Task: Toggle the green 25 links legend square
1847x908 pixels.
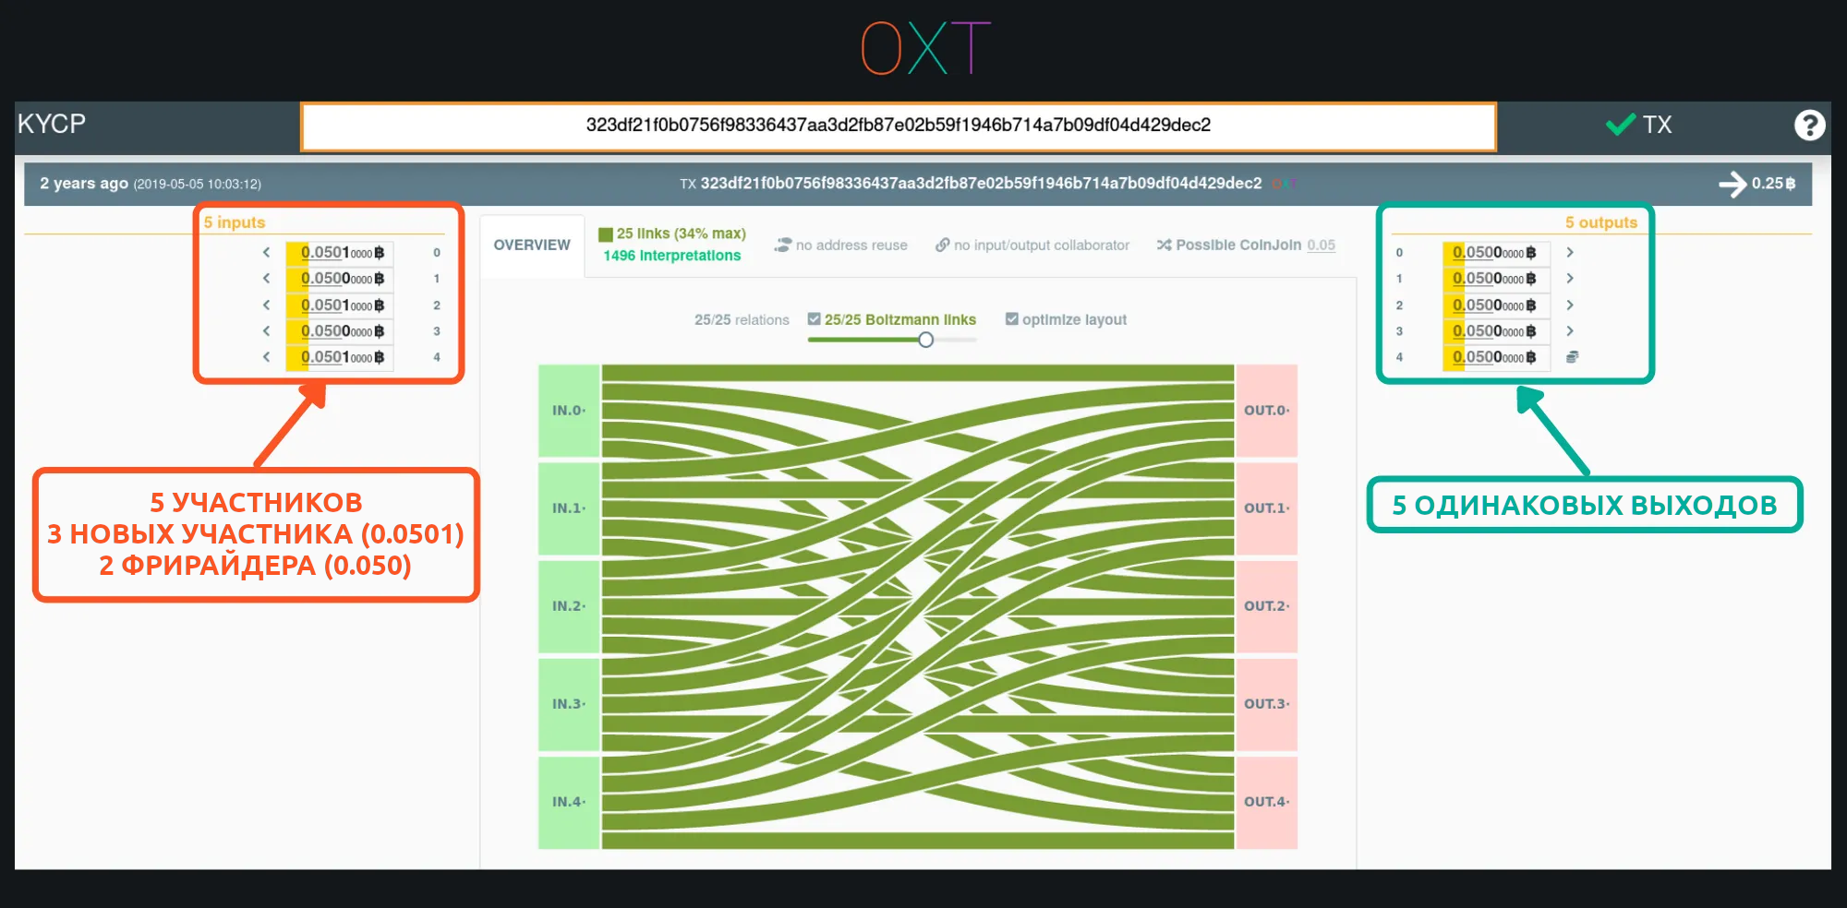Action: [606, 234]
